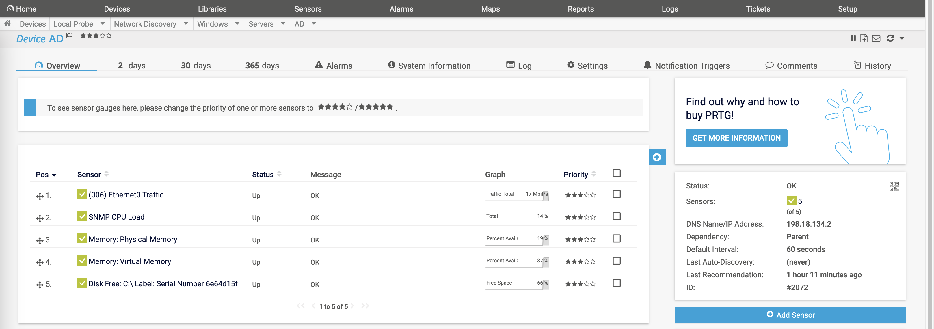Image resolution: width=934 pixels, height=329 pixels.
Task: Click the flag icon next to Device AD
Action: tap(70, 35)
